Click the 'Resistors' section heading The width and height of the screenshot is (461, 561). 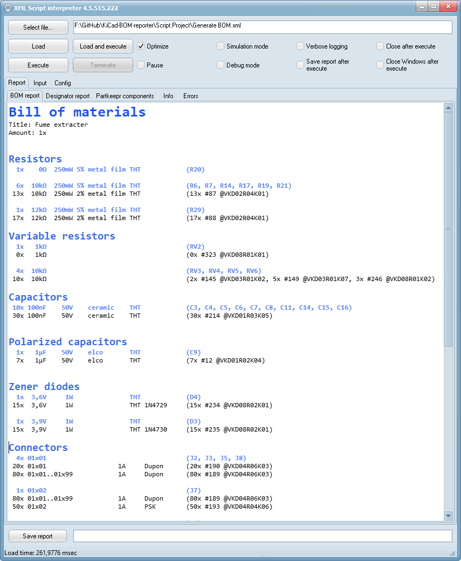35,159
